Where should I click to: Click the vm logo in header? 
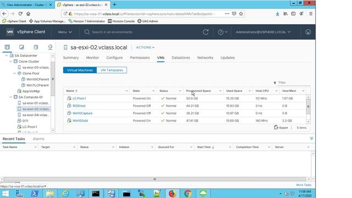10,32
